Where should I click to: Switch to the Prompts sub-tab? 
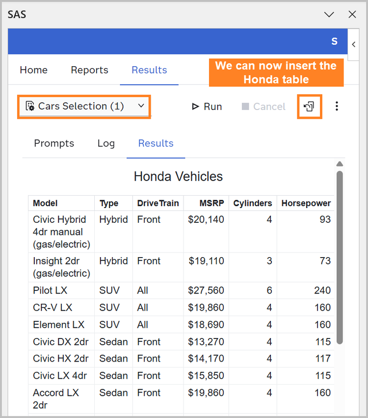click(x=54, y=143)
